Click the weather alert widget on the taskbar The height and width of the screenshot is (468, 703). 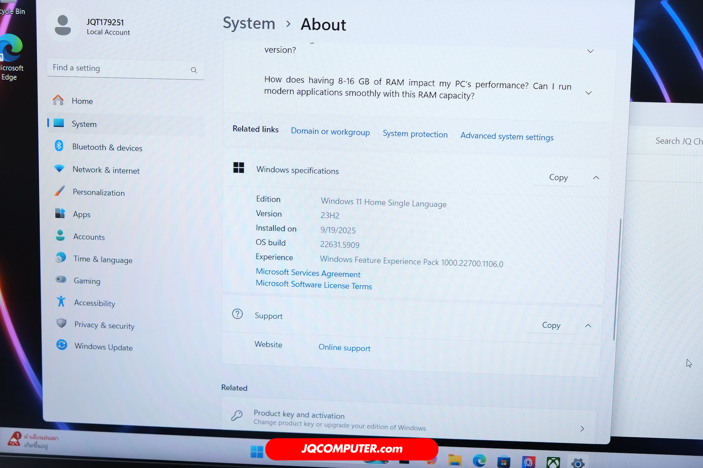coord(33,441)
